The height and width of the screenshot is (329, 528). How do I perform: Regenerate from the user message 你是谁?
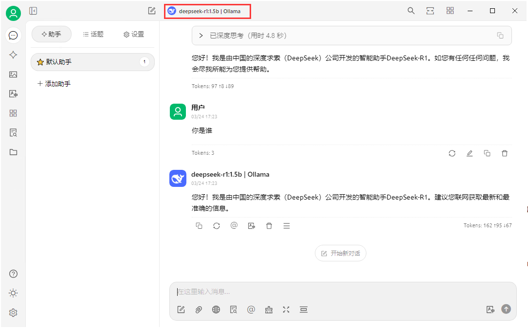(x=452, y=153)
